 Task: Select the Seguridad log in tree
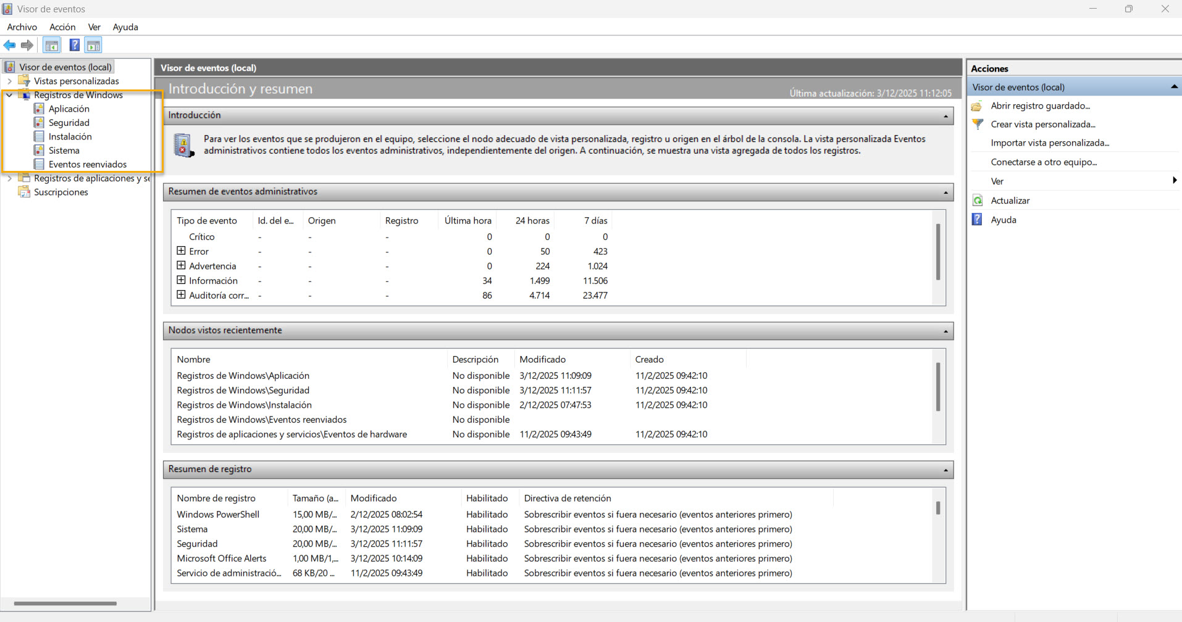coord(69,123)
